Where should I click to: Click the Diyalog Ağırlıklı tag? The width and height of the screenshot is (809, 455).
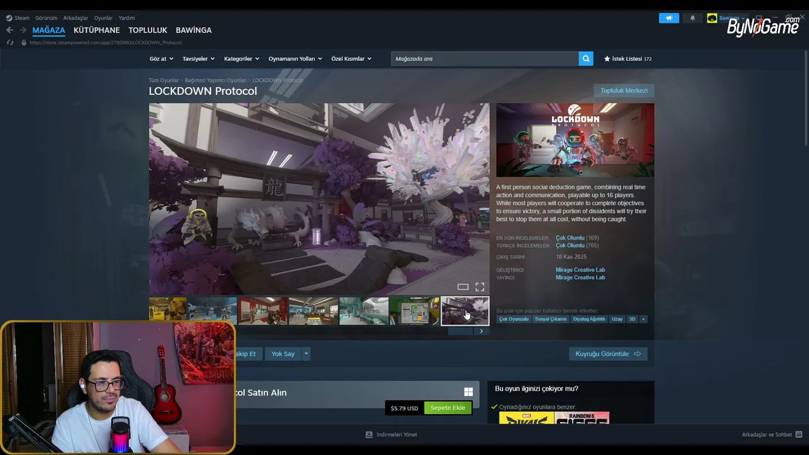(589, 319)
